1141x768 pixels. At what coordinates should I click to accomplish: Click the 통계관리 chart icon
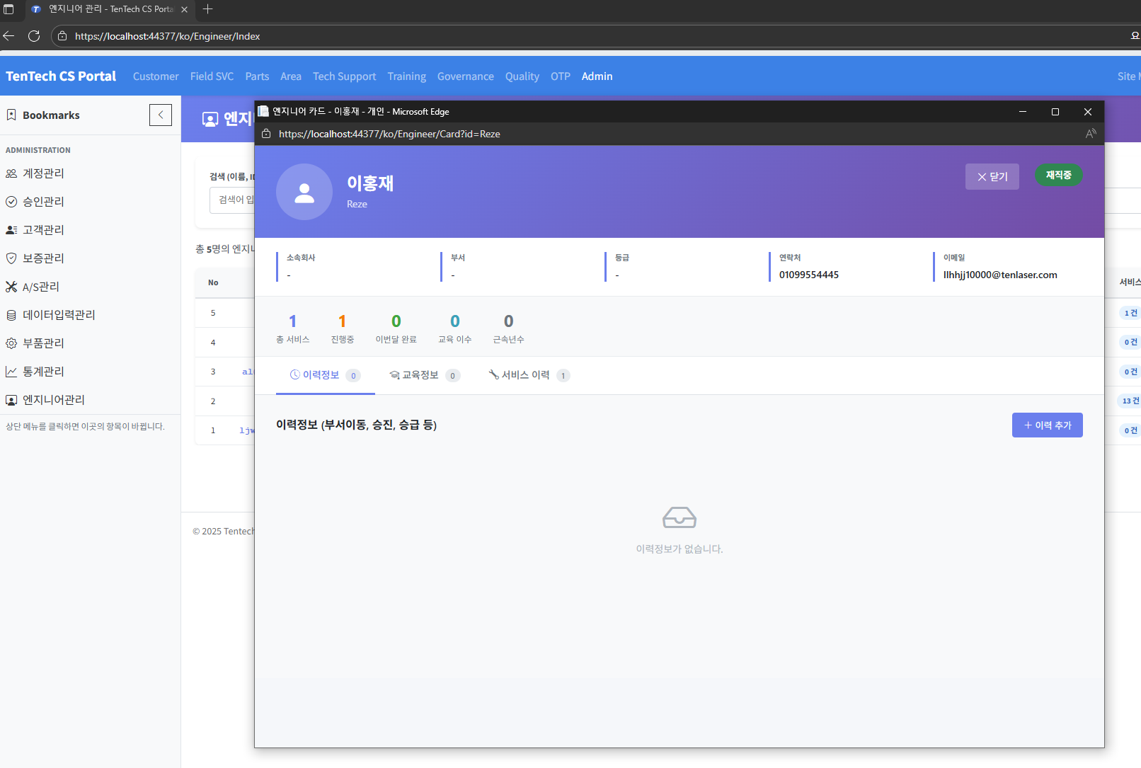click(x=11, y=372)
